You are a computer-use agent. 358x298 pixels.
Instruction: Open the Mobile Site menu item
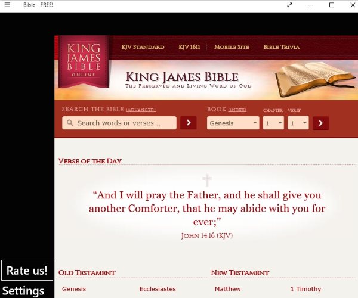232,47
